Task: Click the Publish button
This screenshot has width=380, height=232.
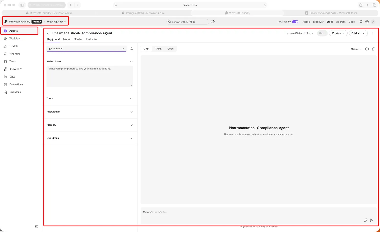Action: pyautogui.click(x=358, y=33)
